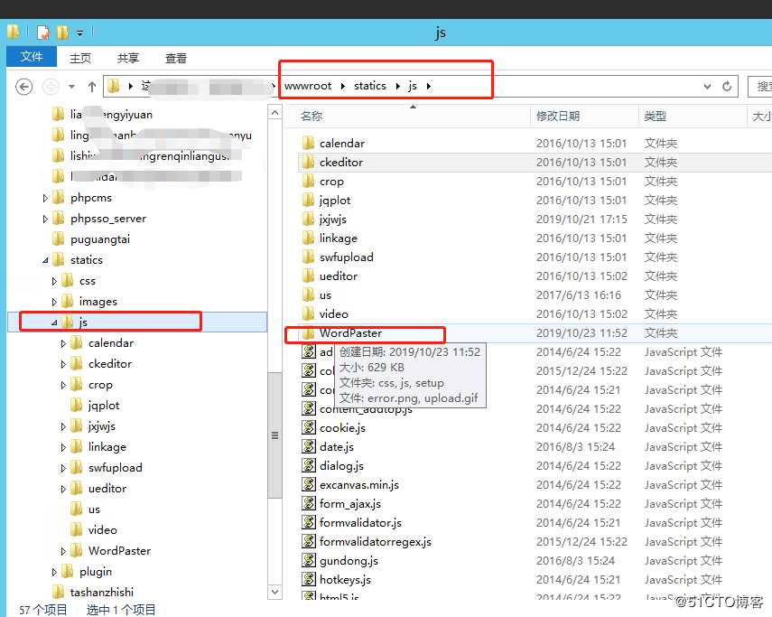Screen dimensions: 772x617
Task: Expand the phpcms tree node
Action: 43,197
